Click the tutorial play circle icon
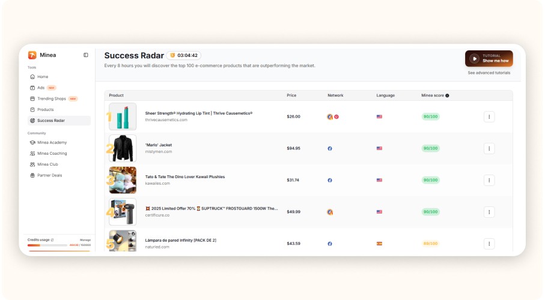Viewport: 545px width, 300px height. tap(474, 58)
